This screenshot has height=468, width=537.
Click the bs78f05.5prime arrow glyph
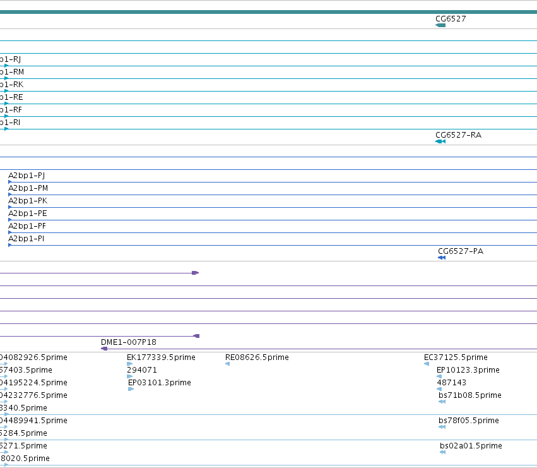tap(442, 427)
